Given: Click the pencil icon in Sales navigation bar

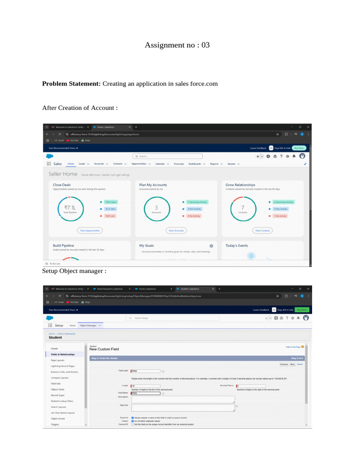Looking at the screenshot, I should 305,164.
